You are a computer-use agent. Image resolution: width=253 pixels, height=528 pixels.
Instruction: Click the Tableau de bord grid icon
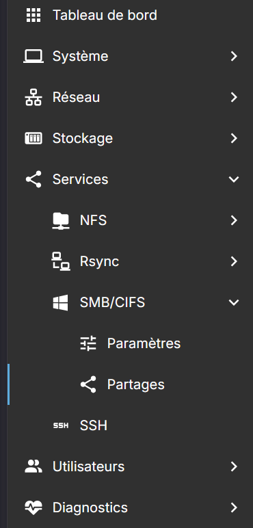tap(34, 15)
